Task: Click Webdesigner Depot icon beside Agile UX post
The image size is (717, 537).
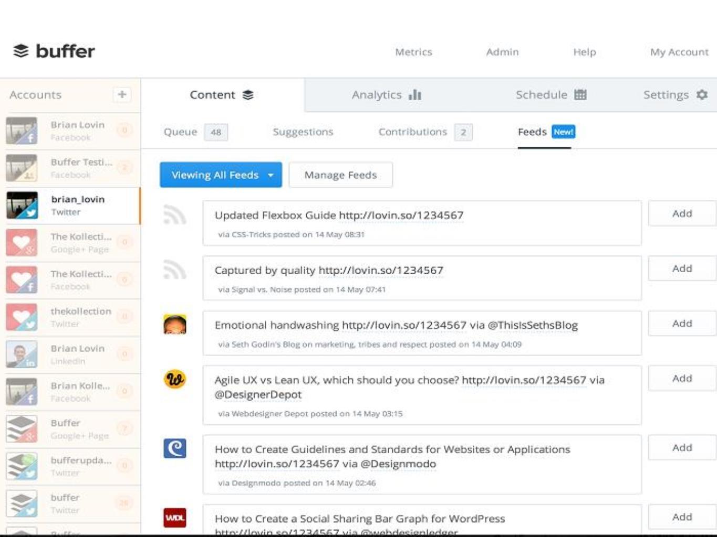Action: point(175,379)
